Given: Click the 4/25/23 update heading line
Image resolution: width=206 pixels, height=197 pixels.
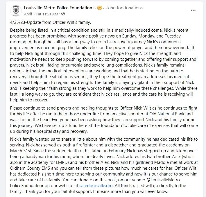Looking at the screenshot, I should click(x=51, y=23).
